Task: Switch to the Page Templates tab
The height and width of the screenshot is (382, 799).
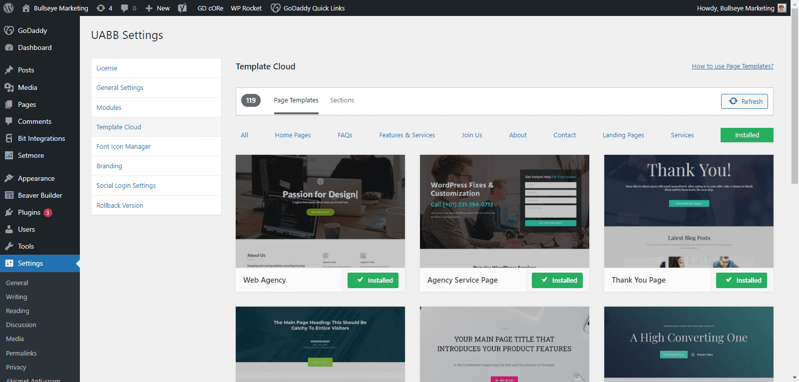Action: tap(296, 100)
